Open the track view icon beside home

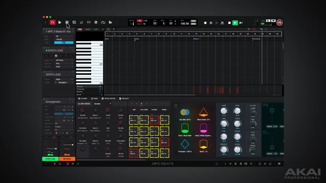coord(60,22)
